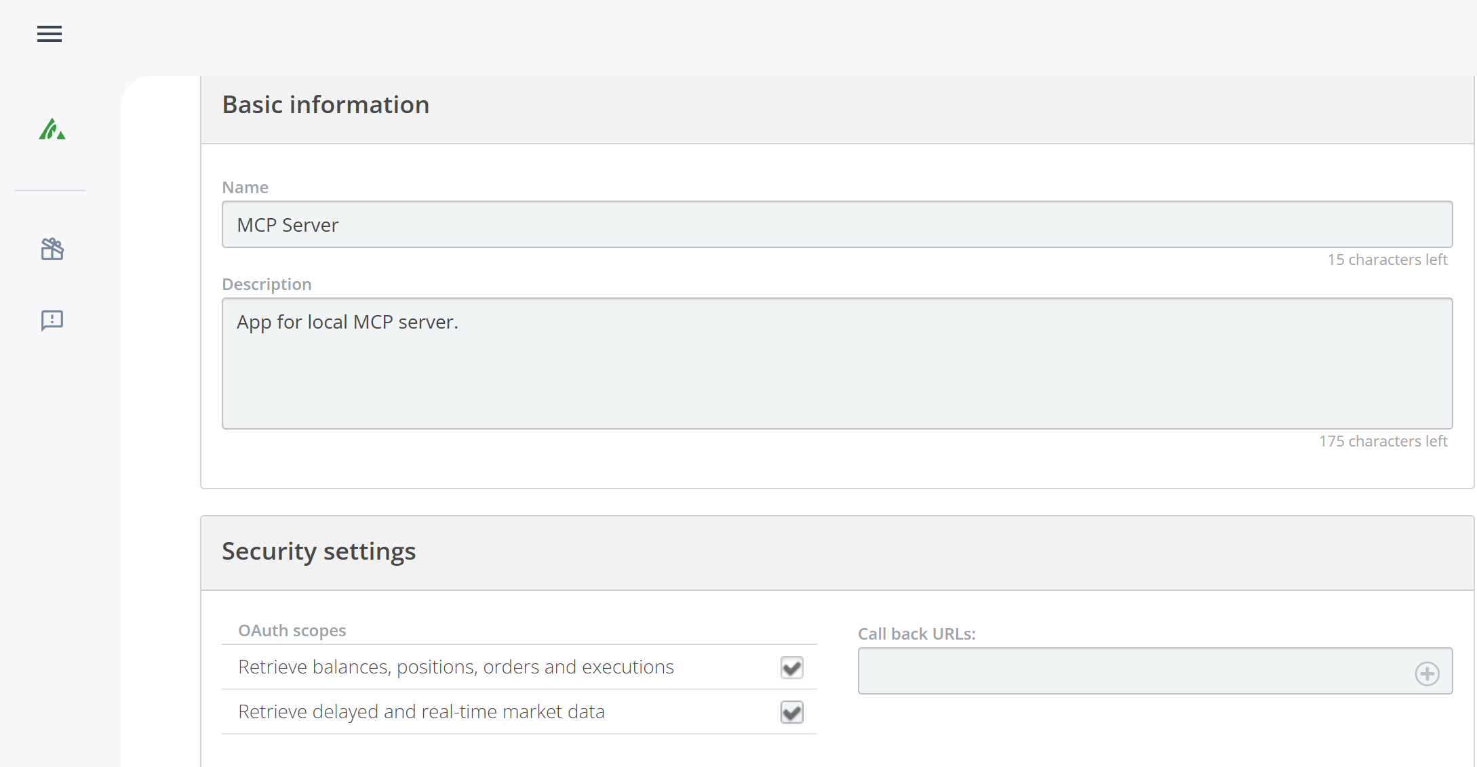Viewport: 1477px width, 767px height.
Task: Open the gift box sidebar icon
Action: (x=52, y=249)
